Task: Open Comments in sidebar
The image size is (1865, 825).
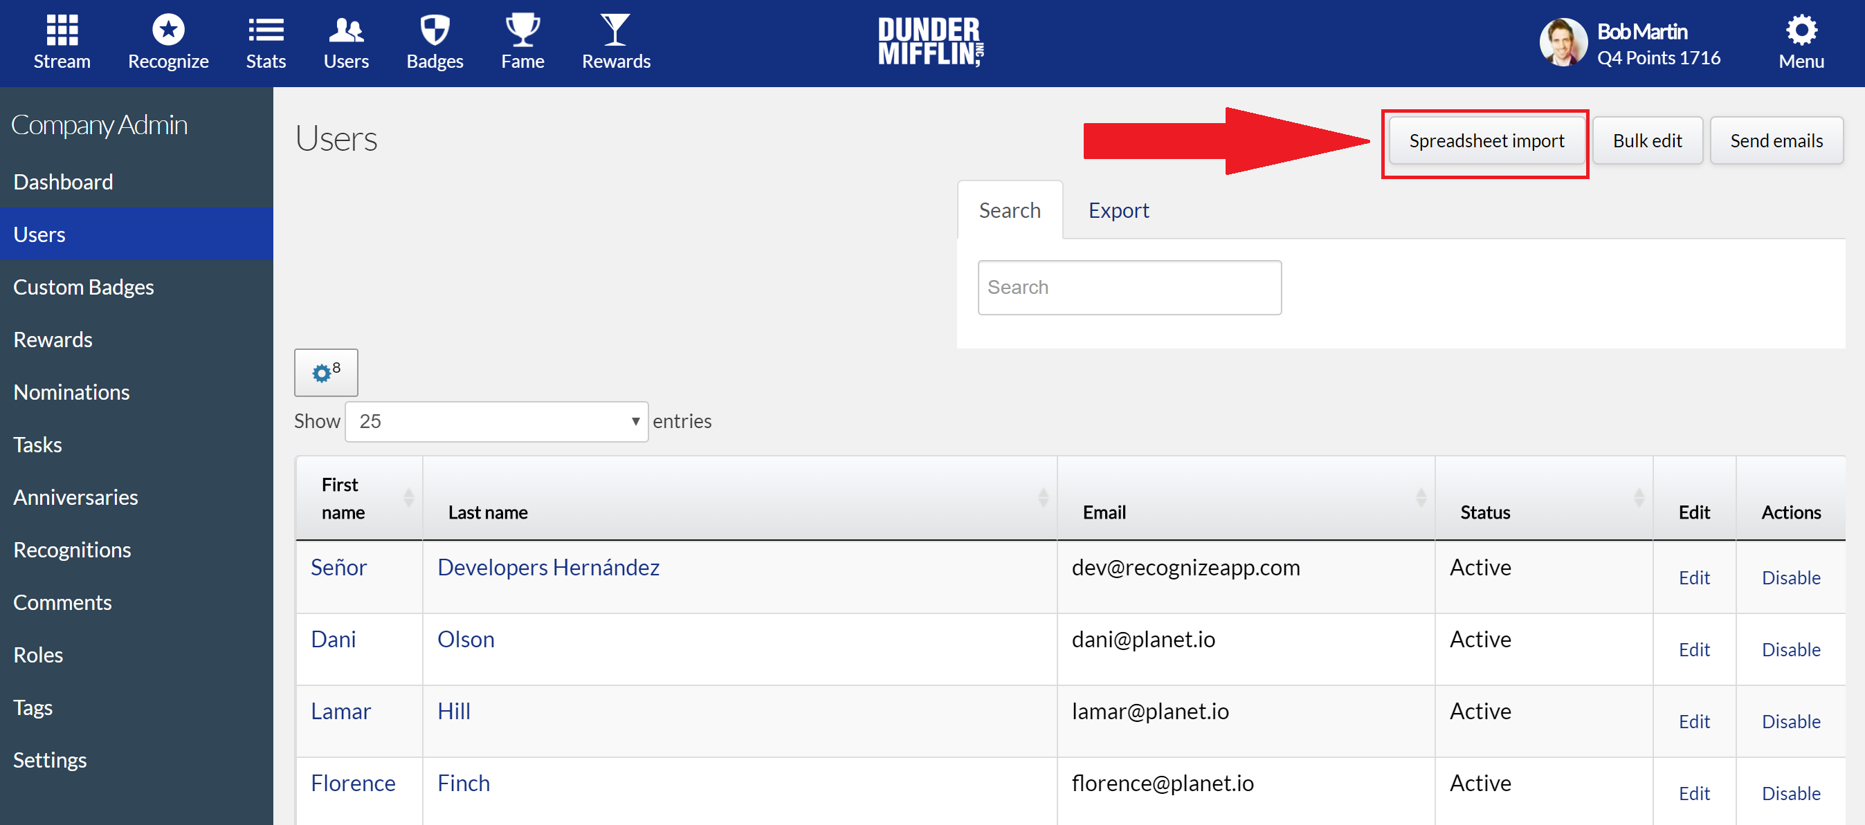Action: [136, 602]
